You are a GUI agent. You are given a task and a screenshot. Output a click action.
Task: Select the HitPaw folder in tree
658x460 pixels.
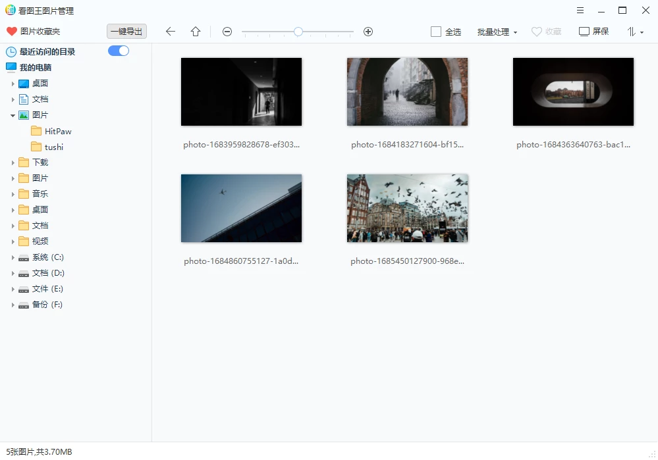point(58,131)
